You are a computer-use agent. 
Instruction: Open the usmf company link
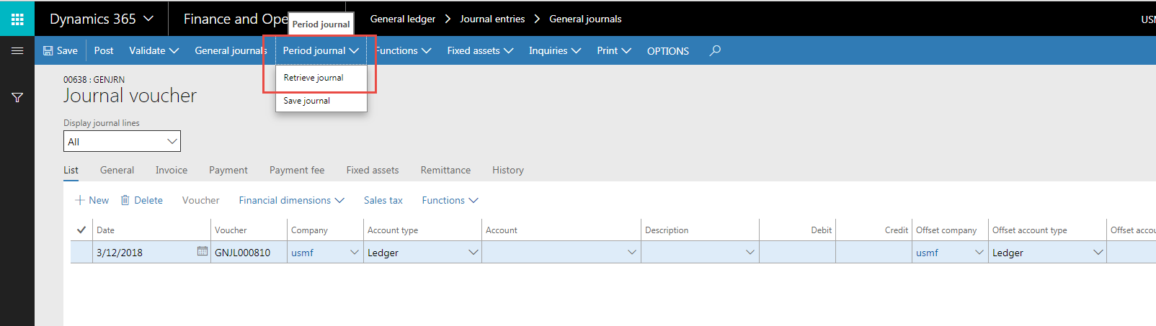(303, 253)
